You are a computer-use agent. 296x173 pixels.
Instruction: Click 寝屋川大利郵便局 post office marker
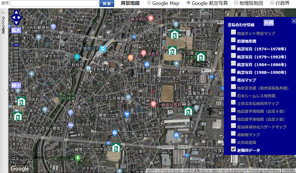[x=53, y=27]
